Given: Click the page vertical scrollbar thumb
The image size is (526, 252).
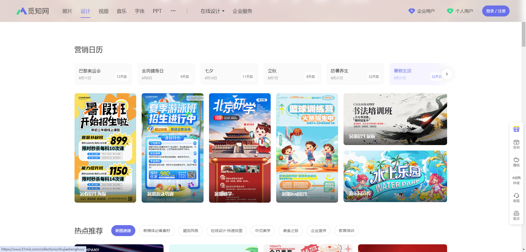Looking at the screenshot, I should (524, 34).
